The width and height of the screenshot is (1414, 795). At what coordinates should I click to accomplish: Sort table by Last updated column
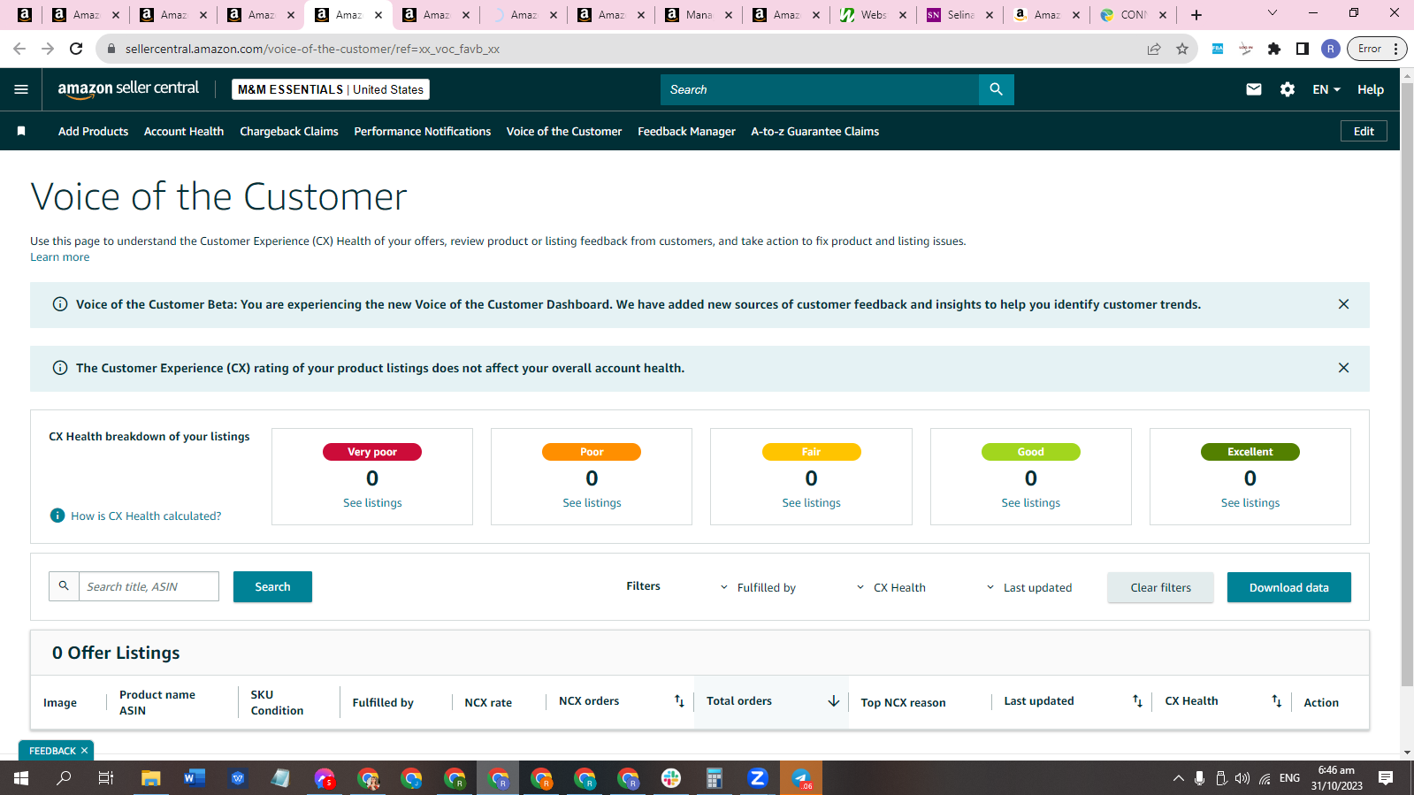(1137, 701)
